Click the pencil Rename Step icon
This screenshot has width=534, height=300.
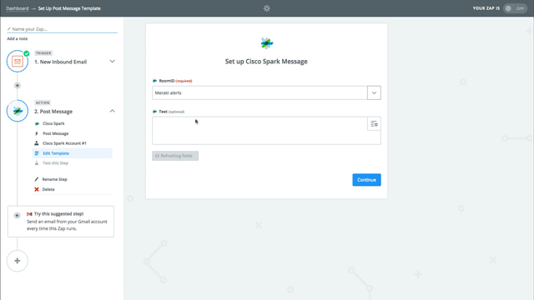[x=37, y=179]
